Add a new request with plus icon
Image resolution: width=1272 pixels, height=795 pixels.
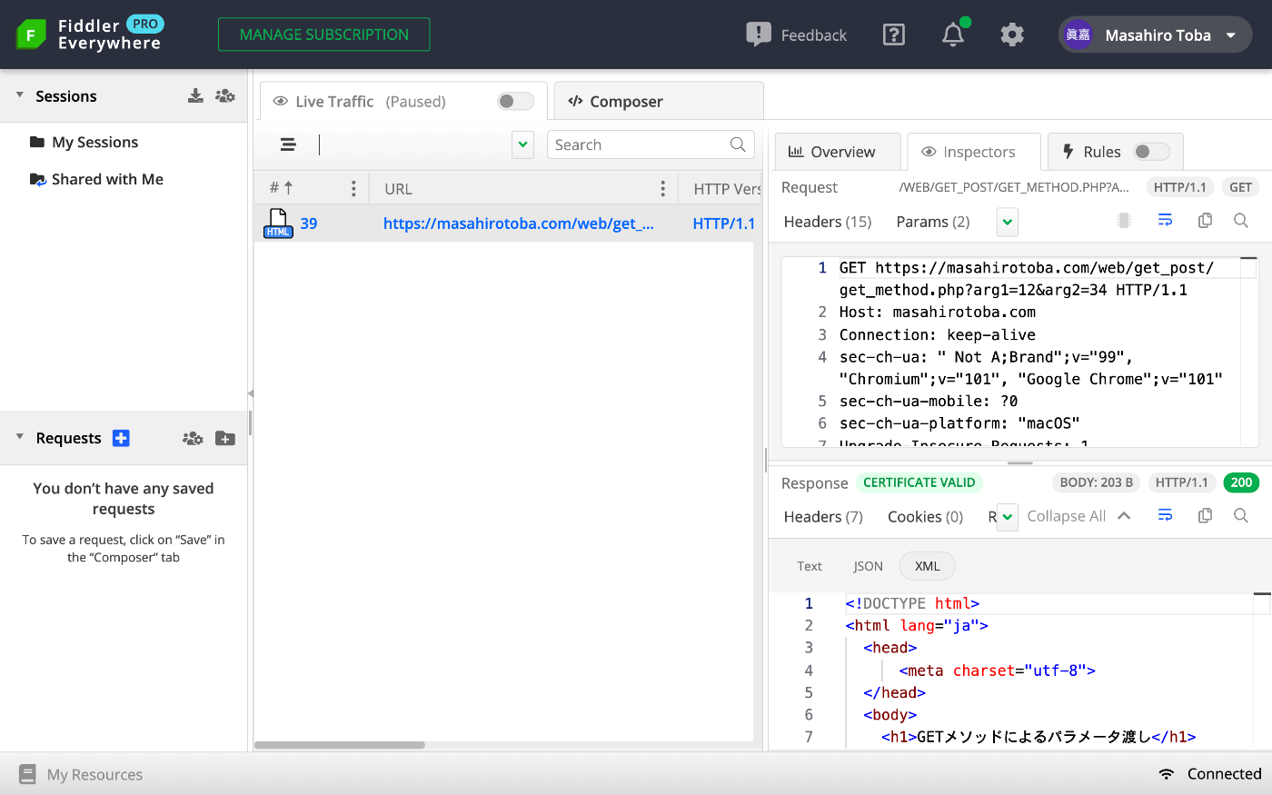point(121,438)
